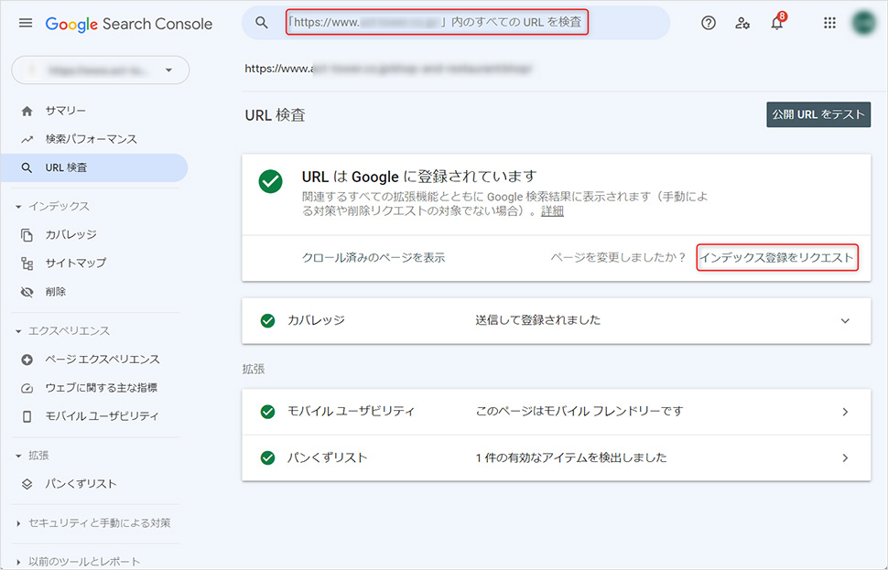Click the trend icon beside 検索パフォーマンス
This screenshot has height=570, width=888.
point(27,139)
